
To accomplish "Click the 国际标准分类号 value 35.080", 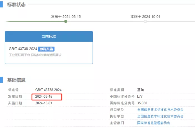I will [142, 103].
